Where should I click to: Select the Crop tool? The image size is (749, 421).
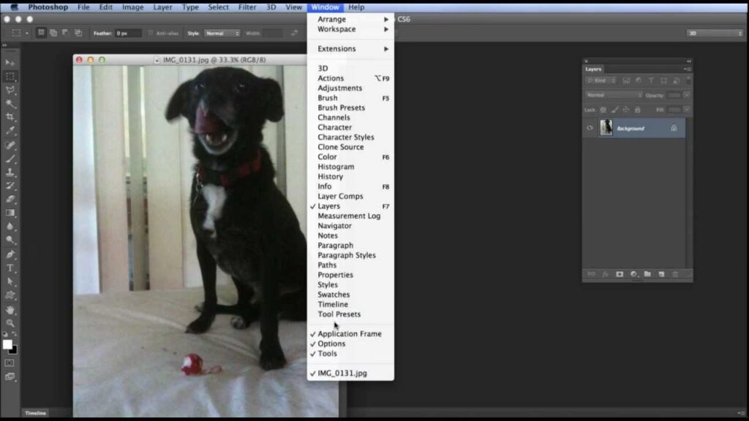click(10, 117)
